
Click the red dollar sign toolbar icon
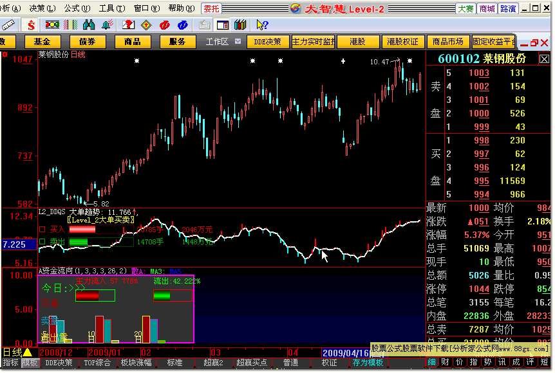coord(31,25)
